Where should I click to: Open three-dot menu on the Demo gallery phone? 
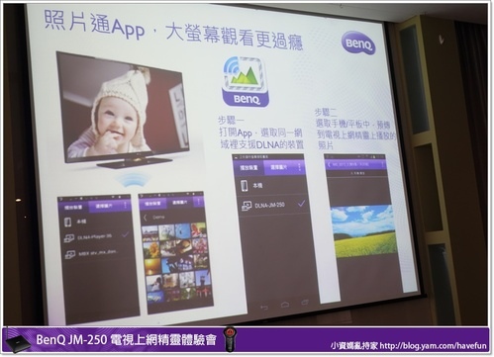198,201
